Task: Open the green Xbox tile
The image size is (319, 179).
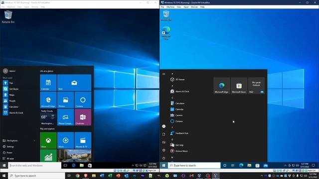Action: 48,140
